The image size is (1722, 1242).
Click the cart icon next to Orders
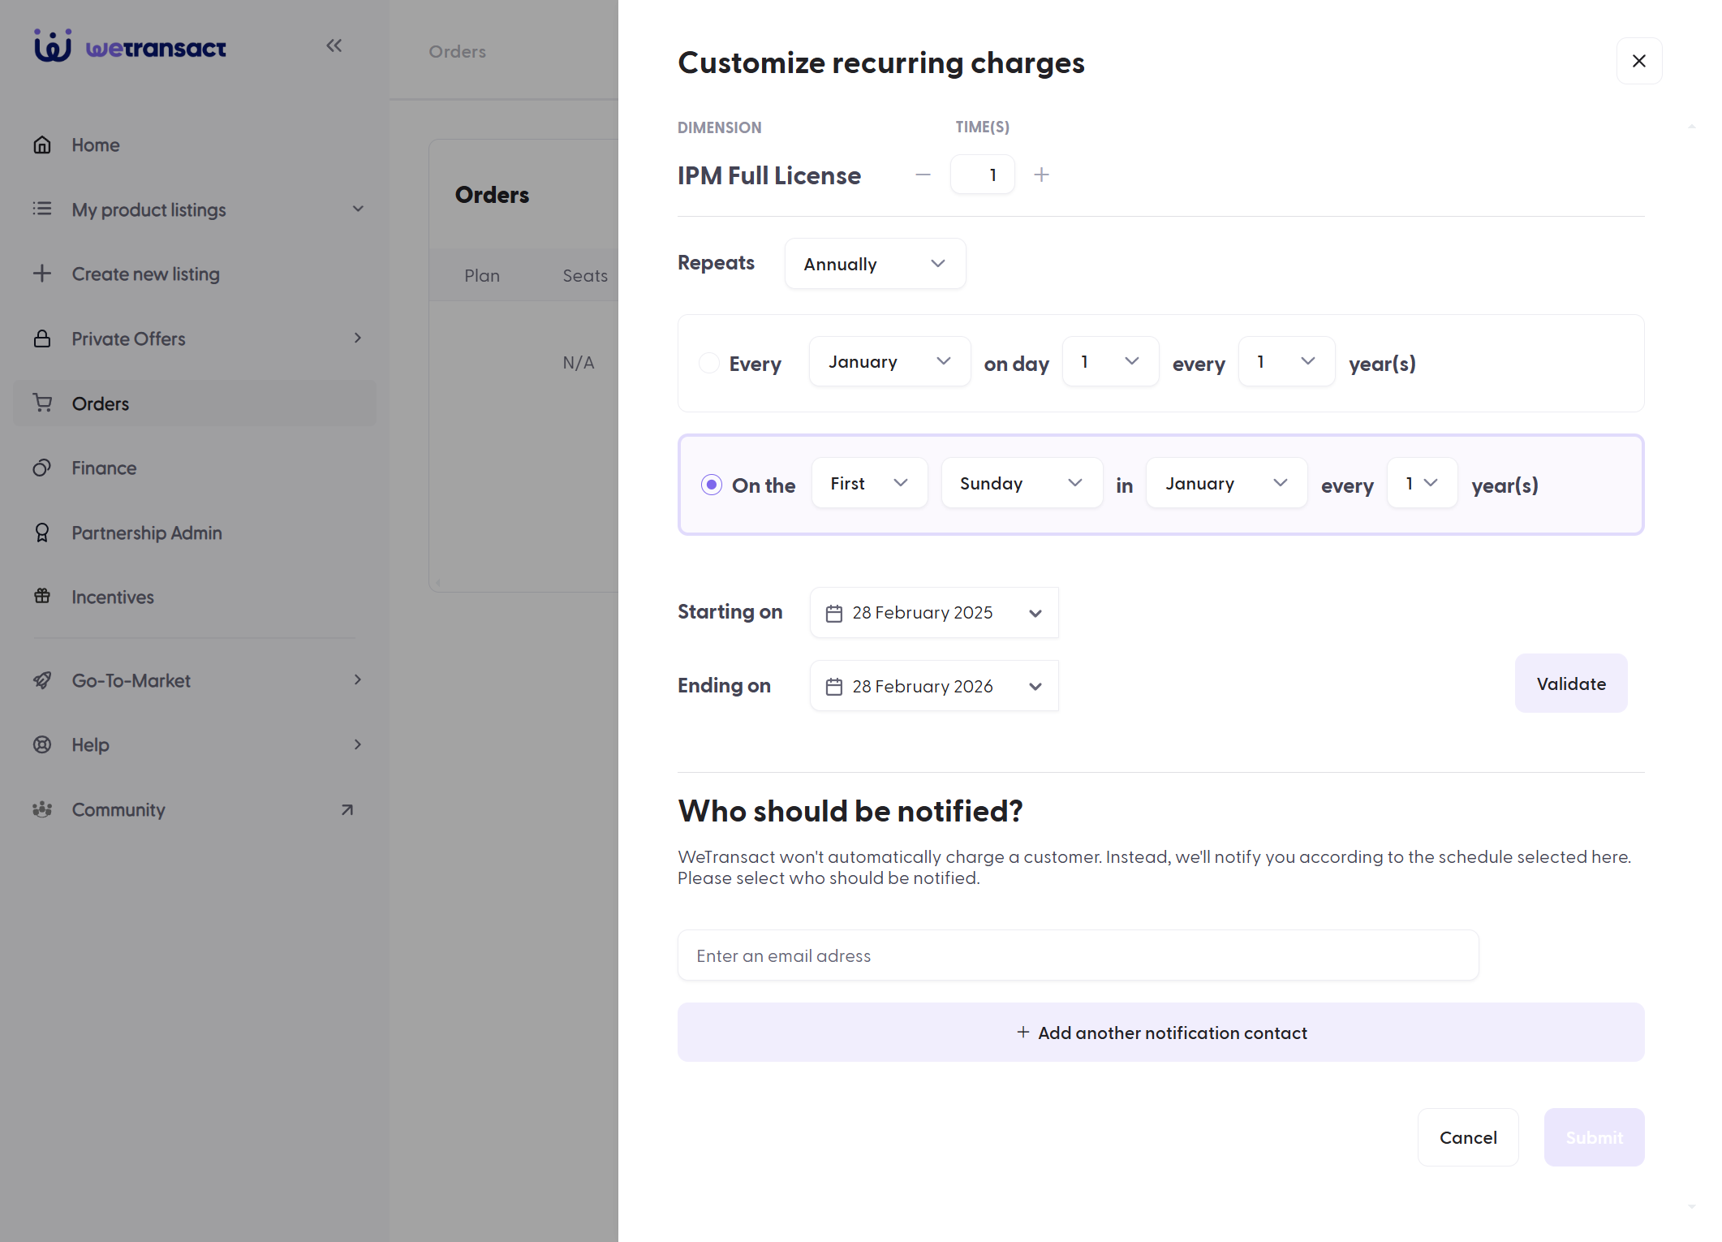42,403
